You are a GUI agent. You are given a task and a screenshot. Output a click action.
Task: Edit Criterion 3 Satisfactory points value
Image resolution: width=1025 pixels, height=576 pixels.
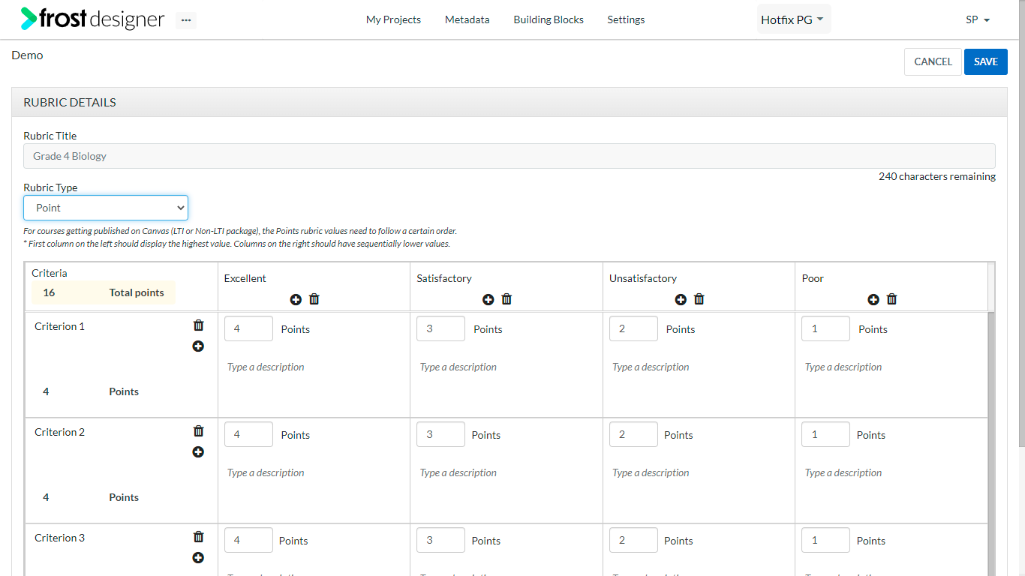(x=440, y=540)
